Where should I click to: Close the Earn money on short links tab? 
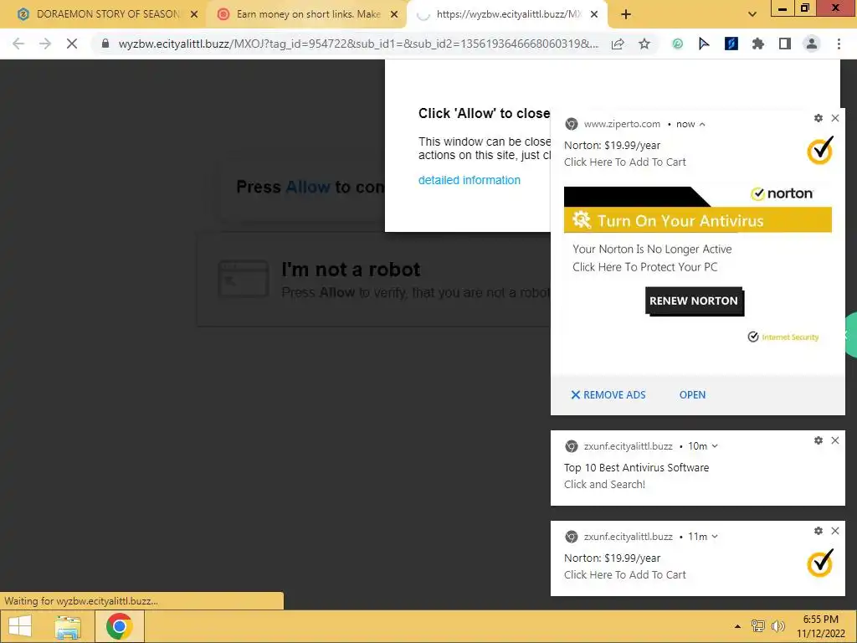point(394,14)
